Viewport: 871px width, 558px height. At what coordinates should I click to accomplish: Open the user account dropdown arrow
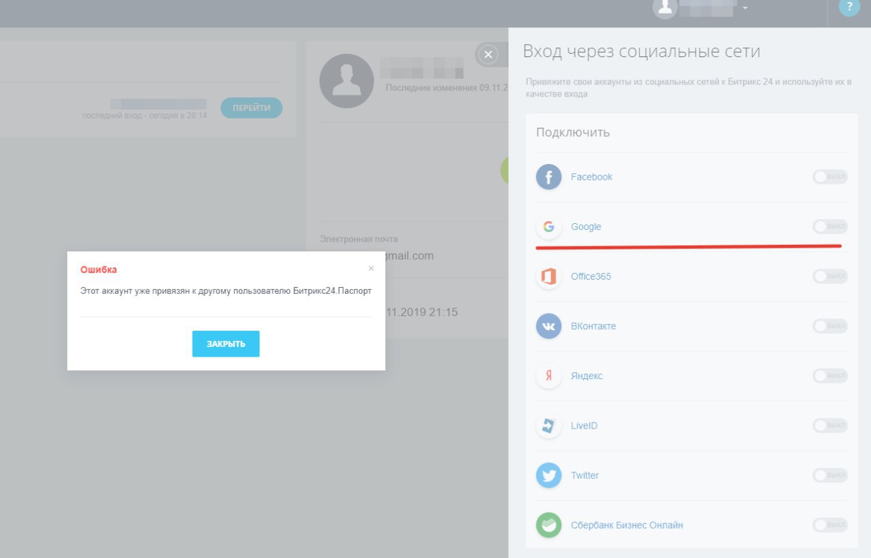[x=745, y=8]
